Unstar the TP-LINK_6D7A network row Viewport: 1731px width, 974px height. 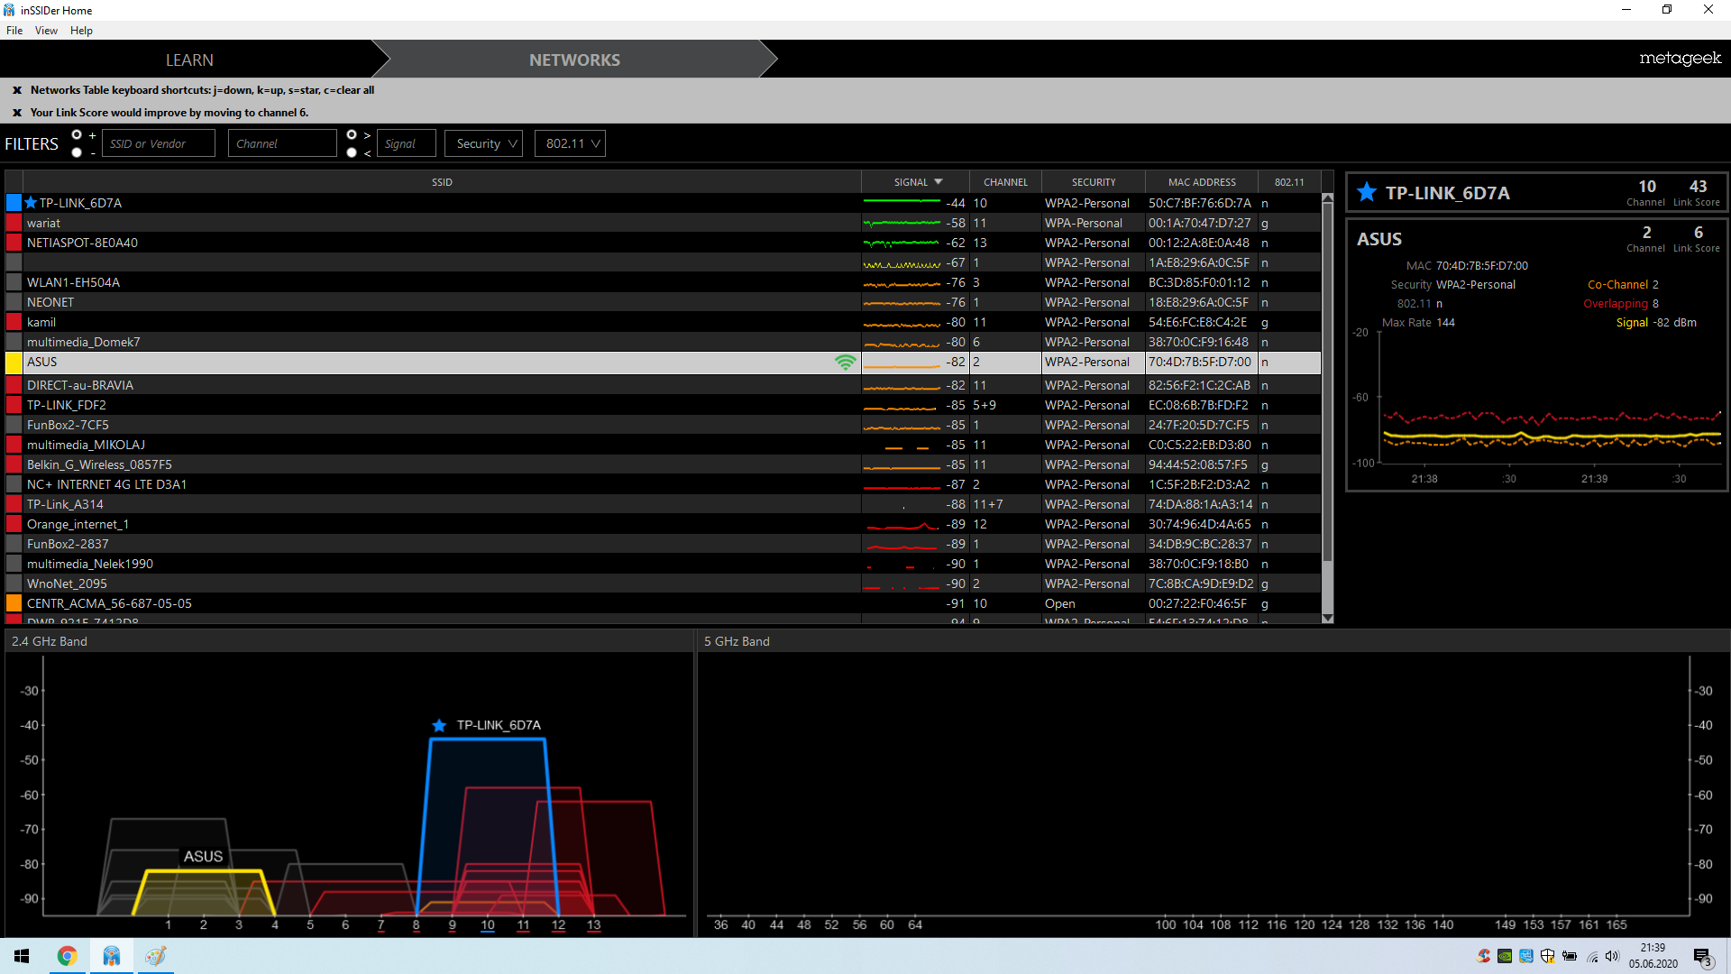32,203
